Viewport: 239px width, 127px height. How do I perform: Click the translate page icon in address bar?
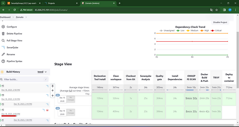[x=211, y=10]
